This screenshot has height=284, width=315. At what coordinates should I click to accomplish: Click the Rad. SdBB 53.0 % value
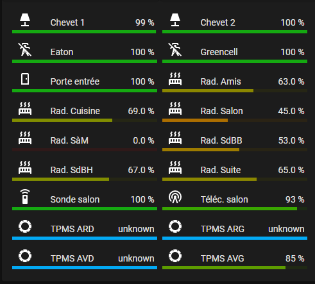291,140
